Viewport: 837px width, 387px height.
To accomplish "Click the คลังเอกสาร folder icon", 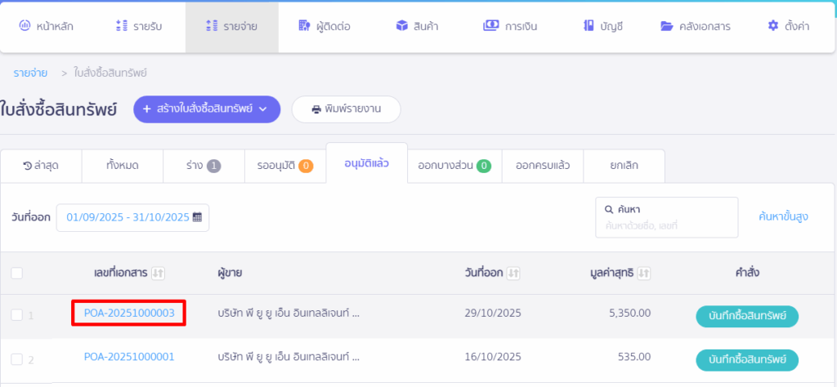I will (666, 26).
